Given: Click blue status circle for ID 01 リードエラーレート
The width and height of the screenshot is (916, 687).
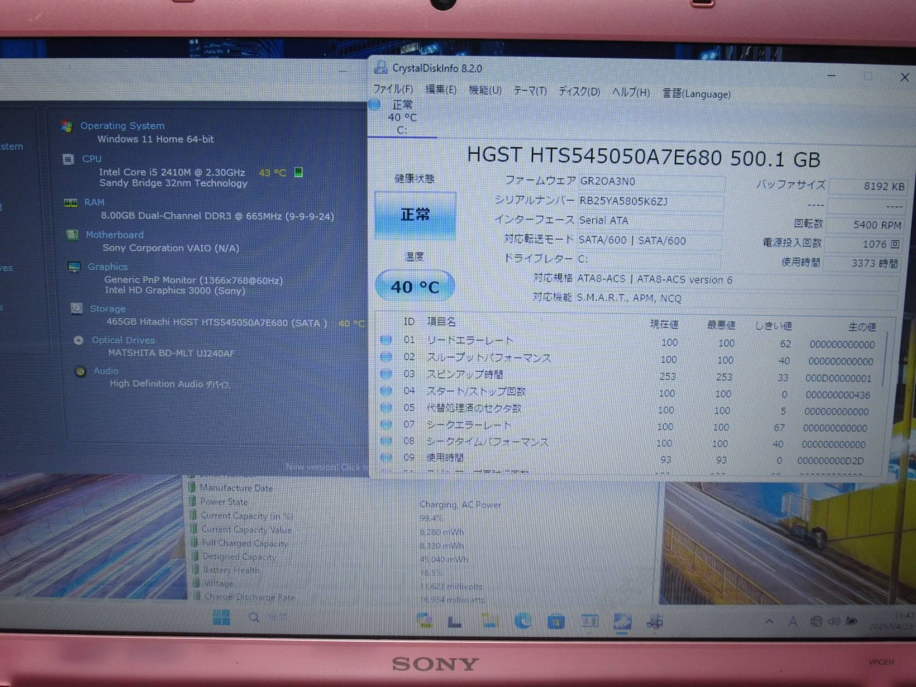Looking at the screenshot, I should [386, 339].
